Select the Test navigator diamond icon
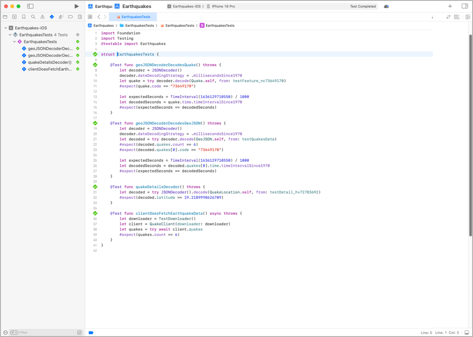 click(x=52, y=17)
